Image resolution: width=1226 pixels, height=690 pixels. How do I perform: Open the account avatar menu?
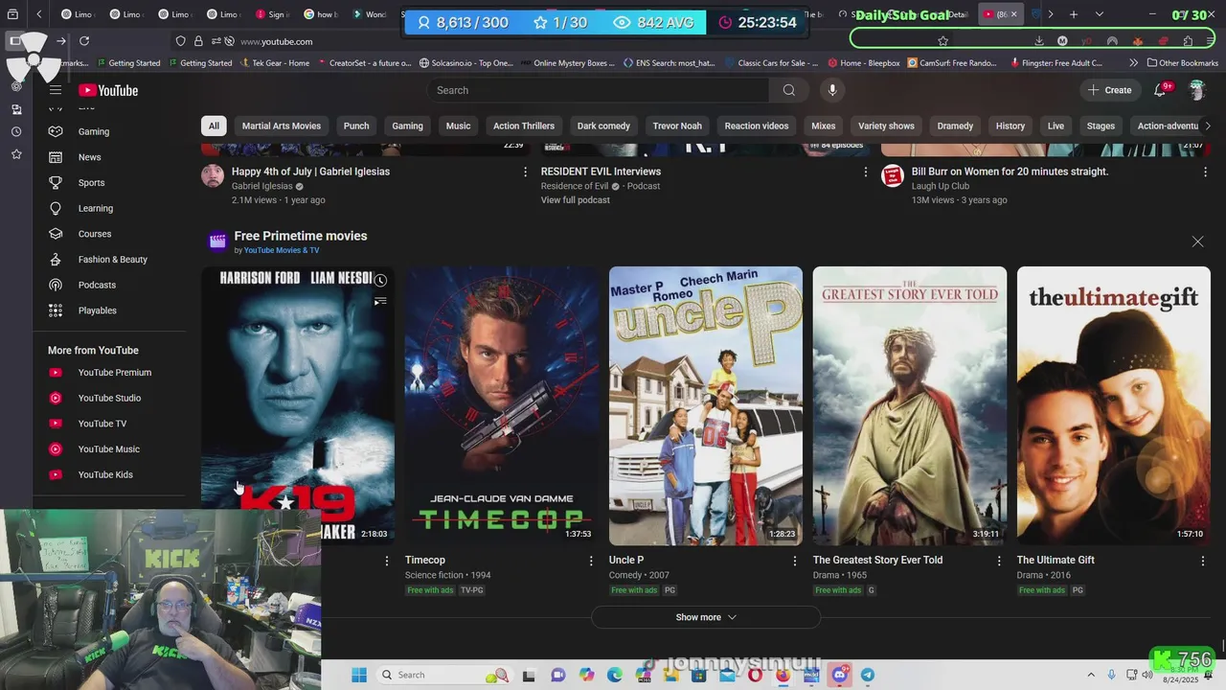pos(1196,90)
